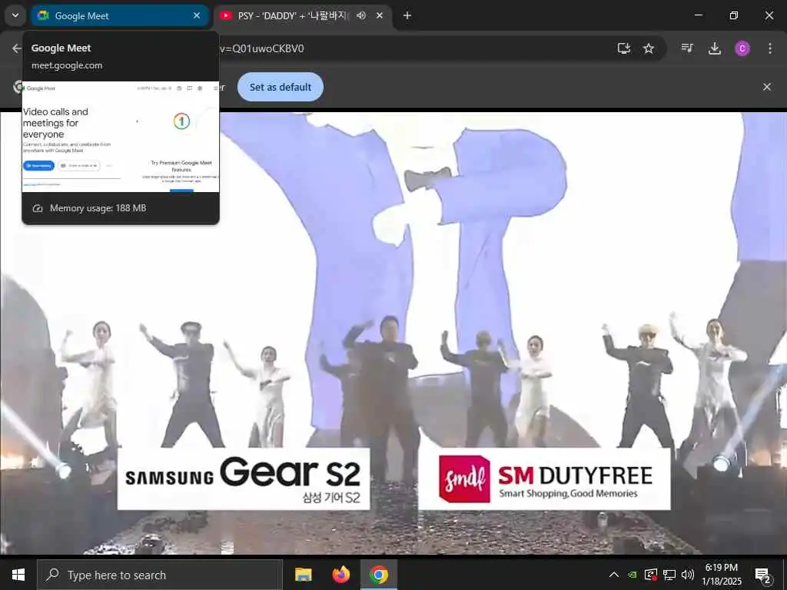Go back with the browser back arrow
The height and width of the screenshot is (590, 787).
click(17, 48)
